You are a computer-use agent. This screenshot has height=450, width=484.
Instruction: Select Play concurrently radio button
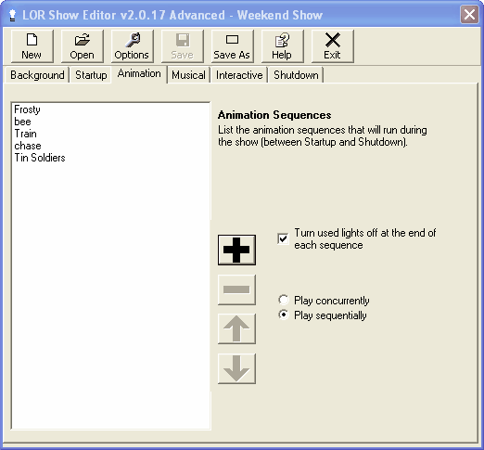pos(284,300)
